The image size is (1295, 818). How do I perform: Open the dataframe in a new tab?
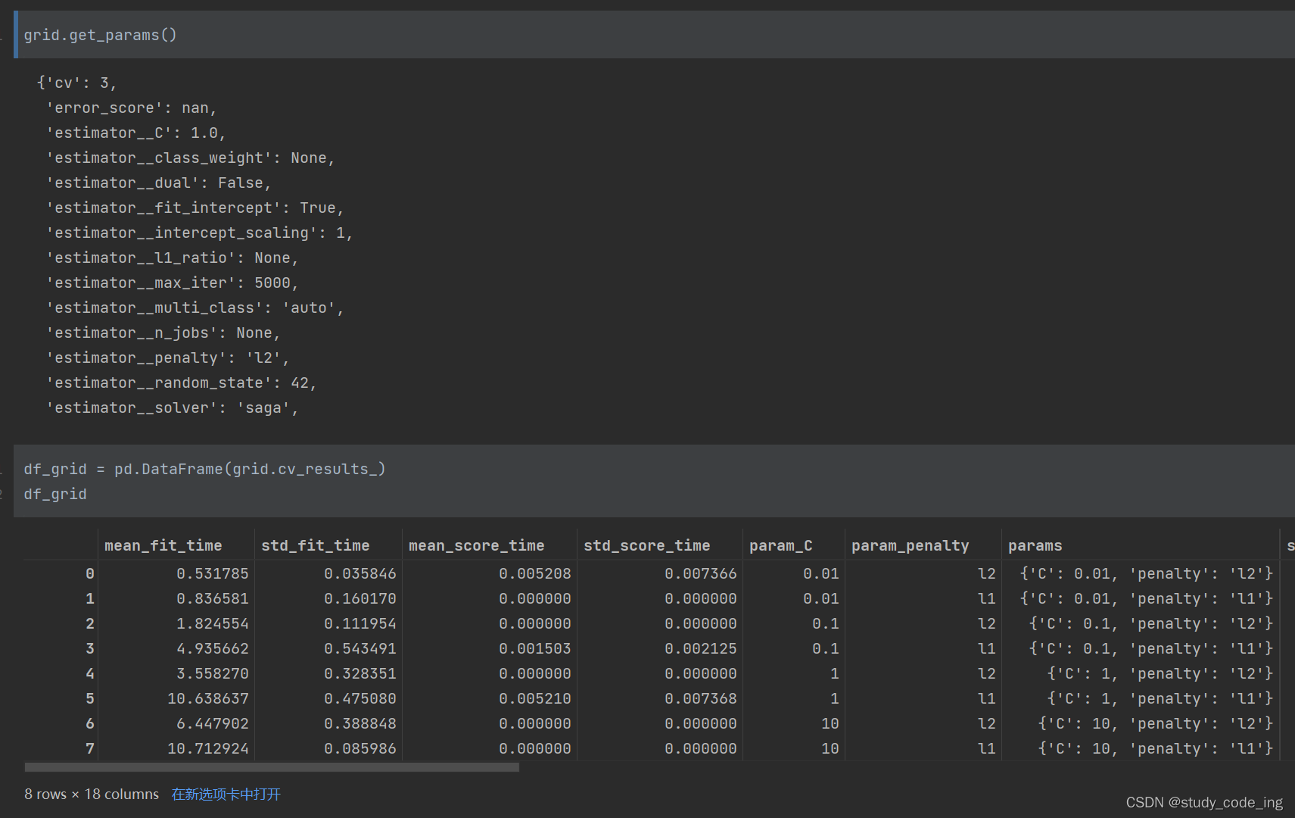(x=225, y=794)
